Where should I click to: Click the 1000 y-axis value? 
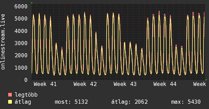click(21, 68)
